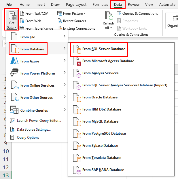The image size is (178, 179).
Task: Click the IBM Db2 Database icon
Action: 77,110
